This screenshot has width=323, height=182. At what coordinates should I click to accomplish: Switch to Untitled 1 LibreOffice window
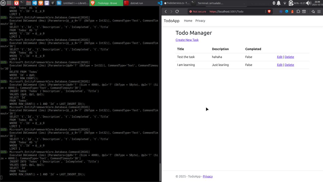click(72, 3)
